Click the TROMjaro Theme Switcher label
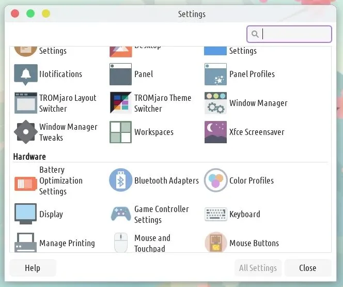 (163, 103)
